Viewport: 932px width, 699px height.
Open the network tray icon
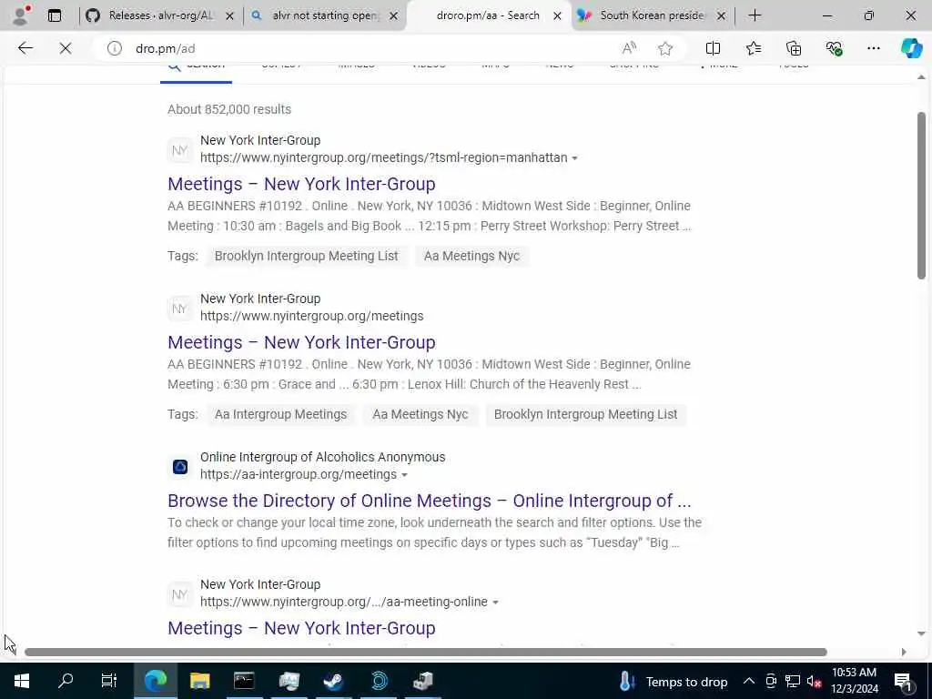coord(793,681)
